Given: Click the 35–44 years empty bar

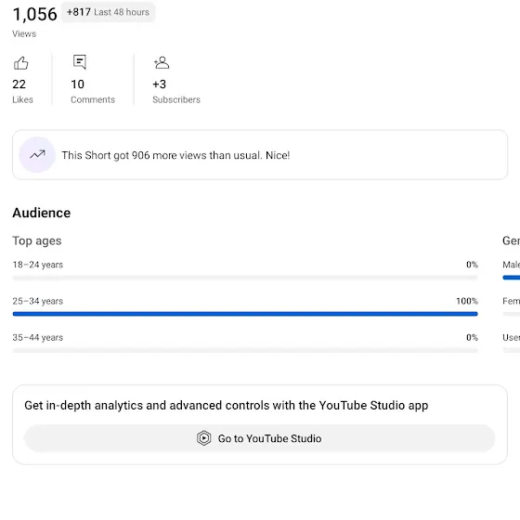Looking at the screenshot, I should click(245, 350).
